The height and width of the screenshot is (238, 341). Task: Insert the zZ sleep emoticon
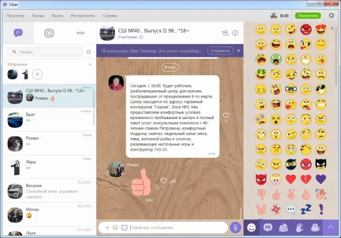click(306, 209)
